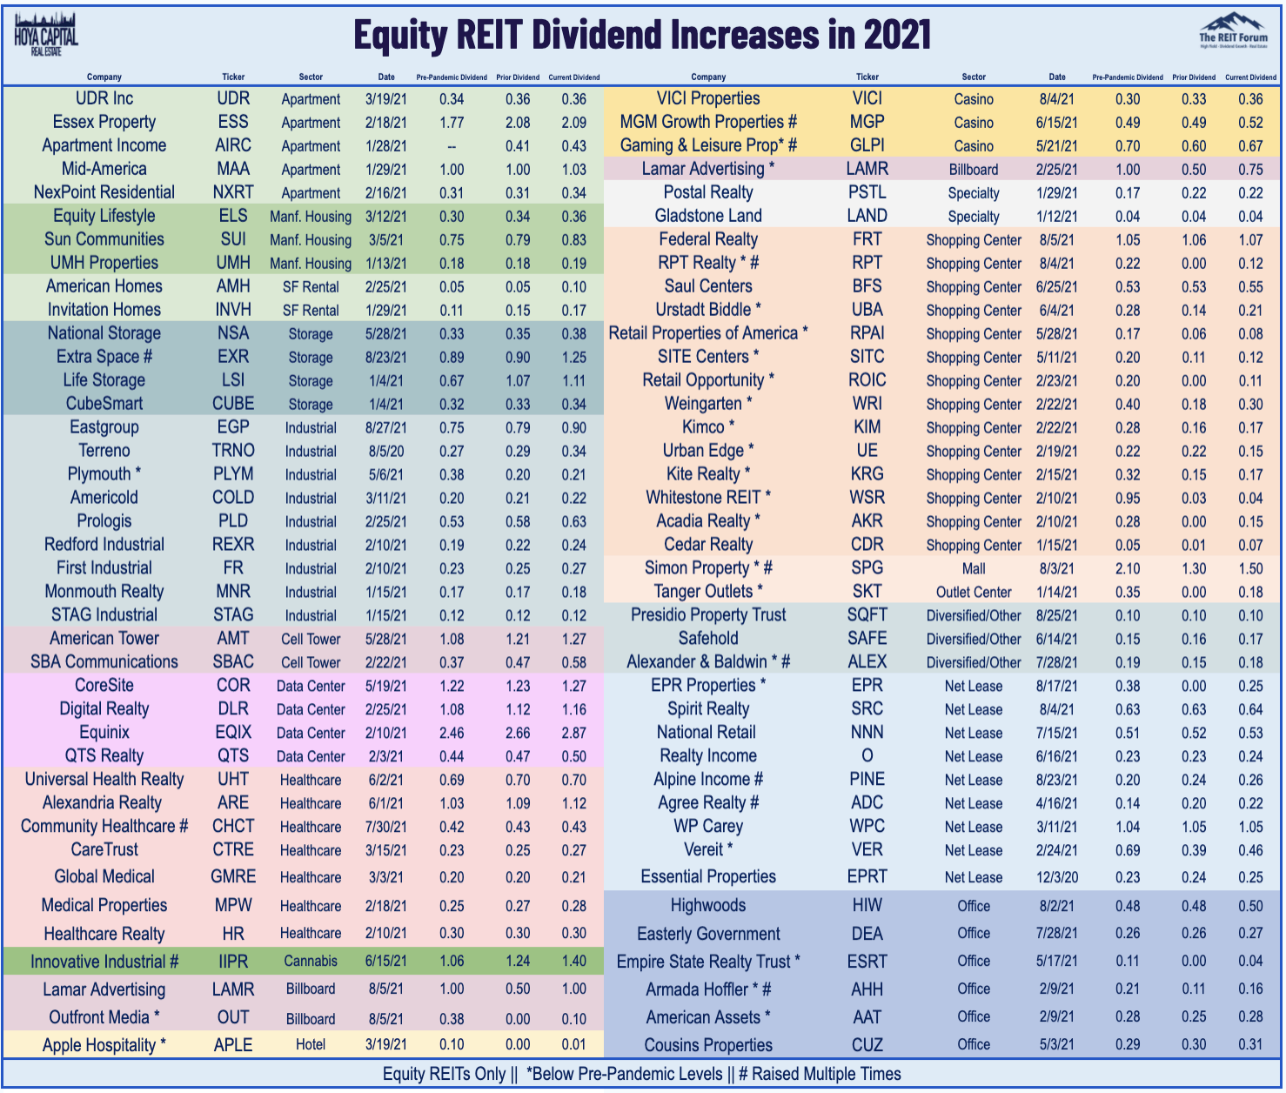Image resolution: width=1286 pixels, height=1093 pixels.
Task: Click The REIT Forum mountain logo
Action: pos(1233,30)
